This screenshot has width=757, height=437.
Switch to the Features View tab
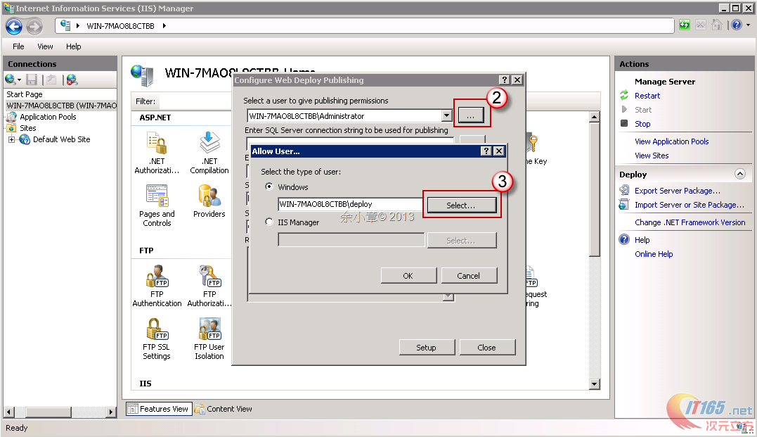coord(159,409)
